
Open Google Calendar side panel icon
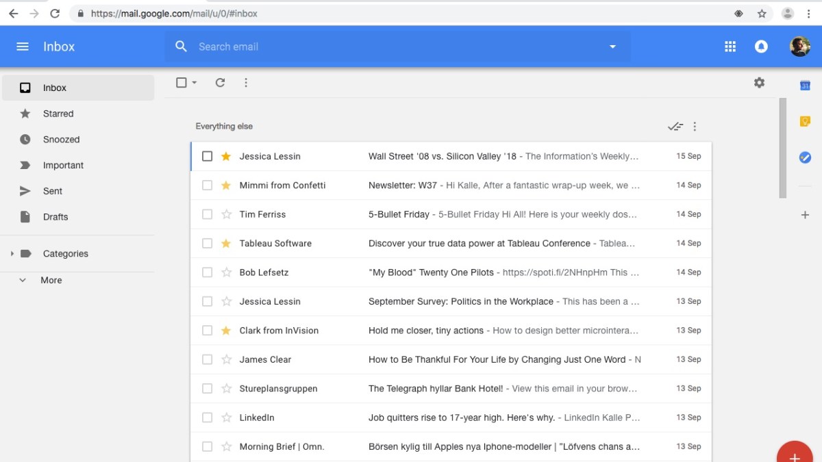(x=805, y=86)
